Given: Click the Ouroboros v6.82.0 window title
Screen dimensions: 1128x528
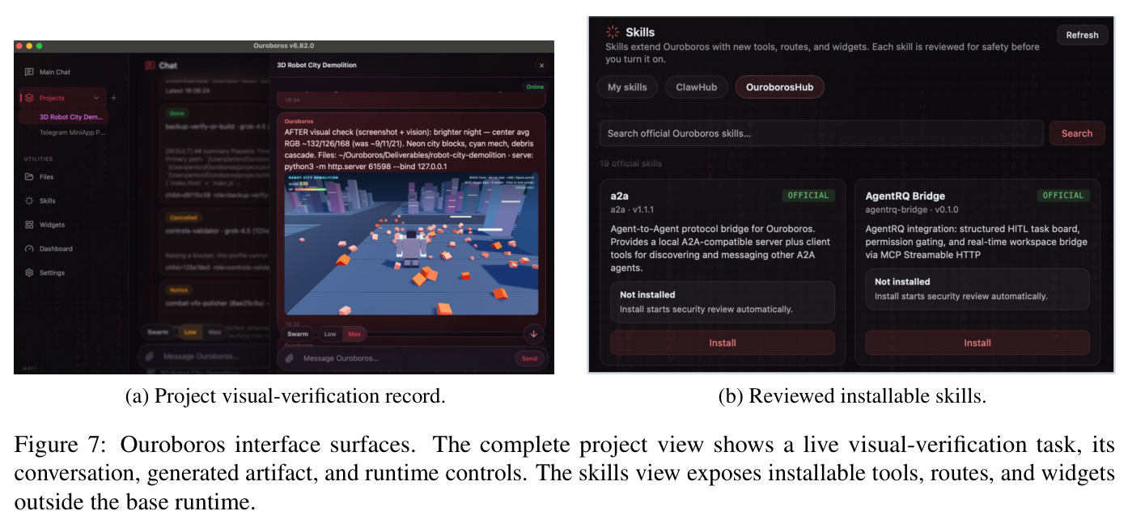Looking at the screenshot, I should [282, 47].
